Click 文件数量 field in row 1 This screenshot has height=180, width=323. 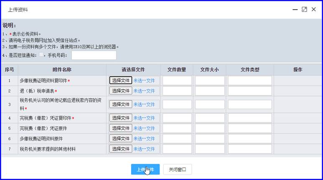click(x=177, y=80)
